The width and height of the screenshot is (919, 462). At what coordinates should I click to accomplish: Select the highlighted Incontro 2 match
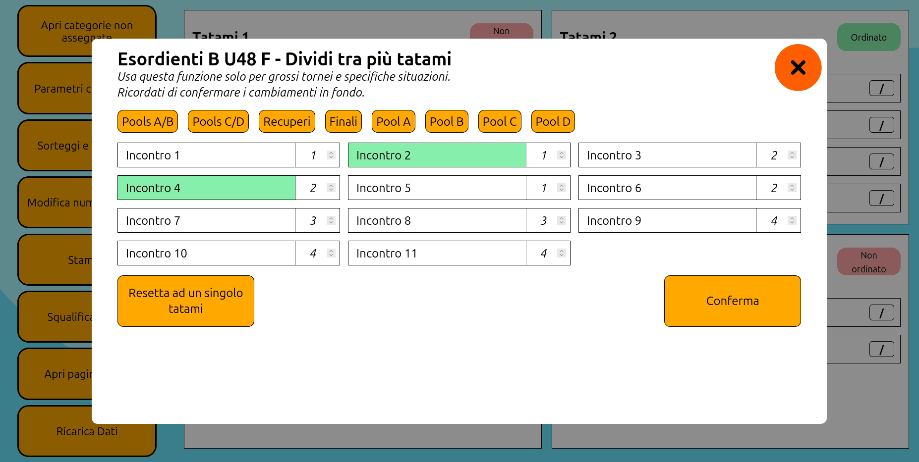(437, 155)
